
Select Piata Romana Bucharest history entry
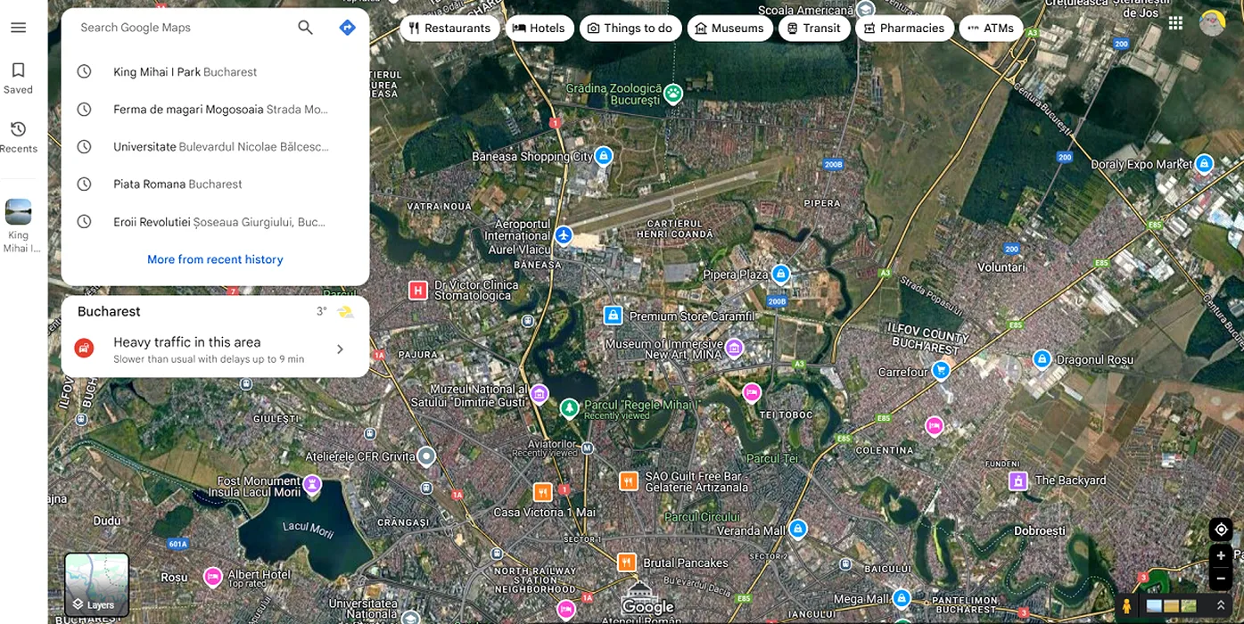coord(215,185)
